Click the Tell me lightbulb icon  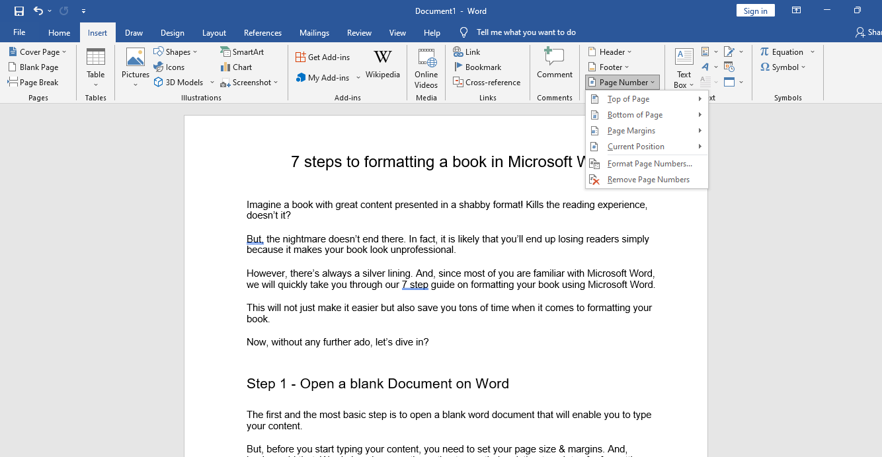point(464,32)
